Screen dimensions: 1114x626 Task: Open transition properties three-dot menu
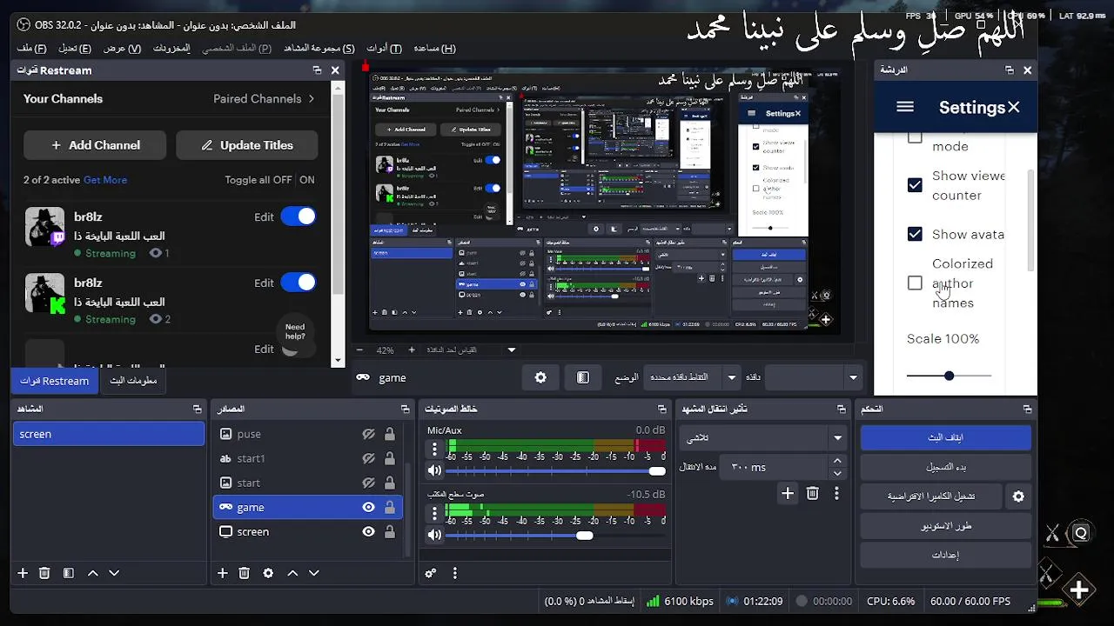pos(836,493)
